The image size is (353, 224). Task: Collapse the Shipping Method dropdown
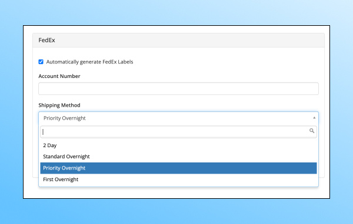(178, 118)
